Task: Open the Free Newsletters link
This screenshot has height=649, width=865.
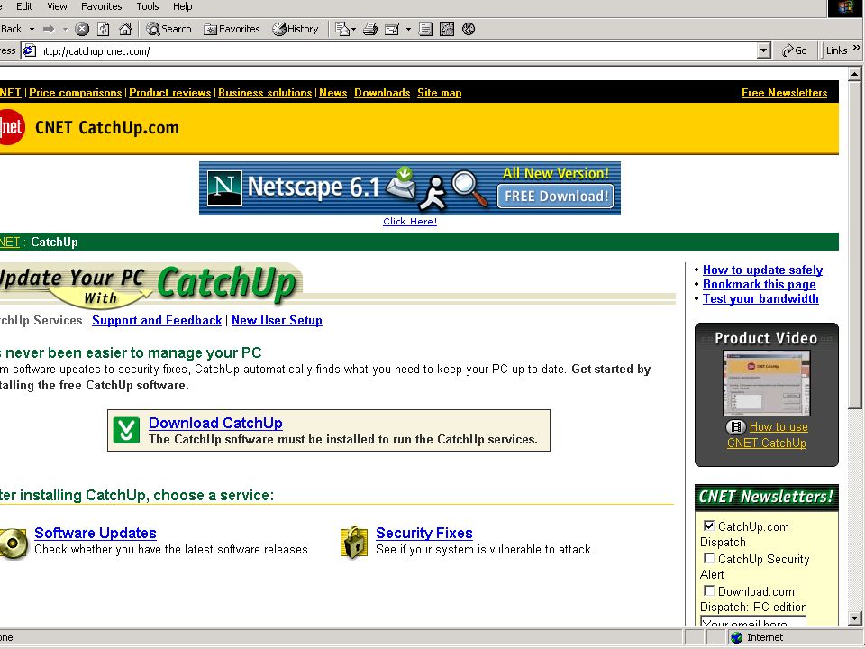Action: tap(785, 93)
